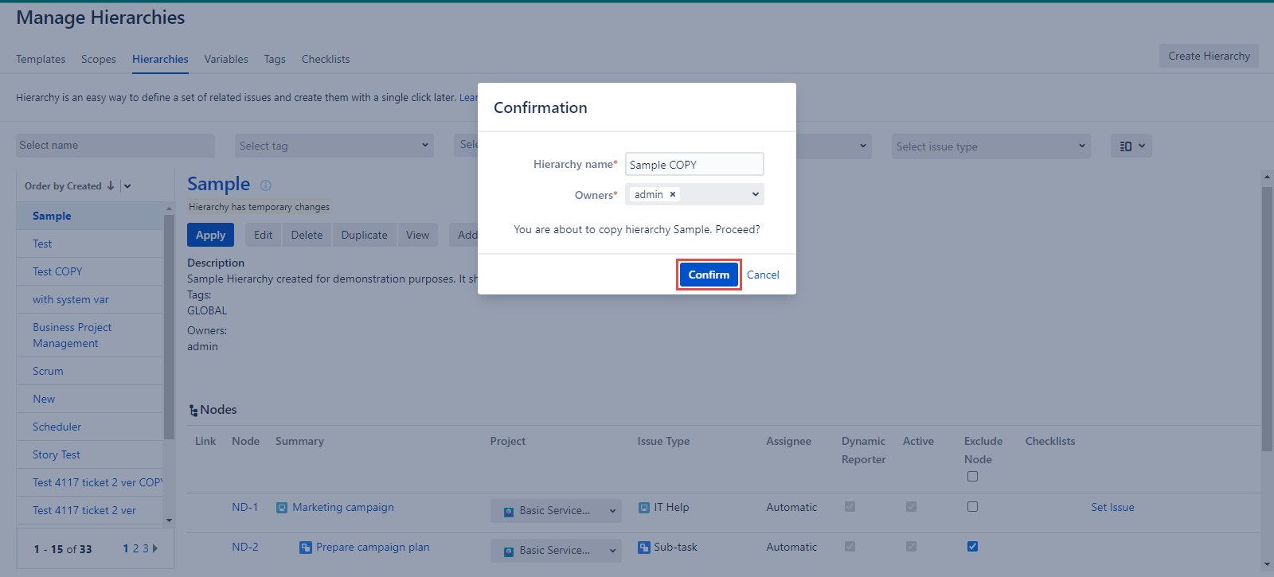
Task: Select the Scrum hierarchy in the list
Action: click(48, 371)
